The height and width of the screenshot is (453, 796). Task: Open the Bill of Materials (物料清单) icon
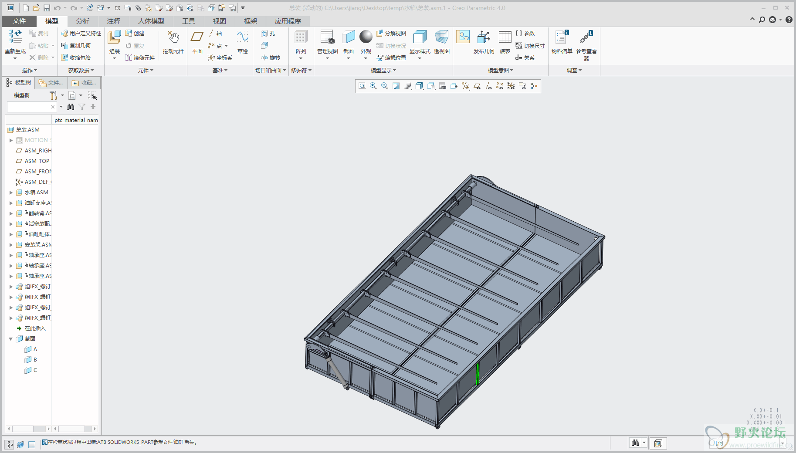pos(562,37)
